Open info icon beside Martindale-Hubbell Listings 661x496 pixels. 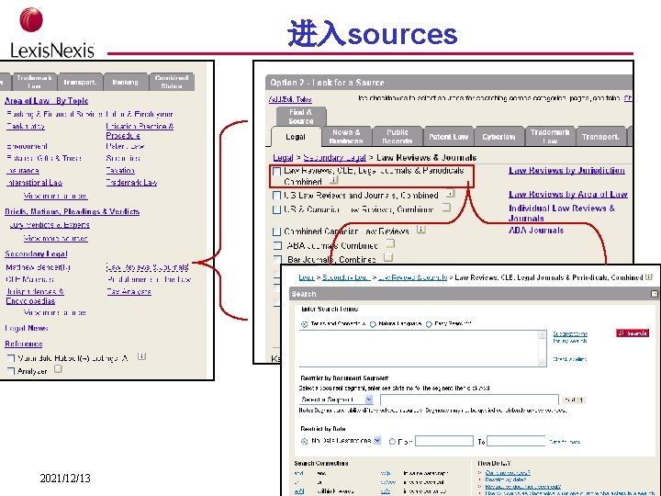pyautogui.click(x=141, y=356)
